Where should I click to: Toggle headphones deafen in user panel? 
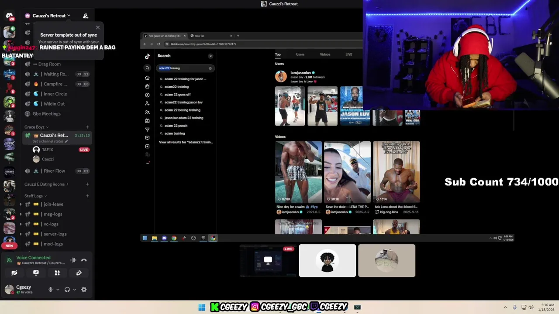[x=67, y=290]
